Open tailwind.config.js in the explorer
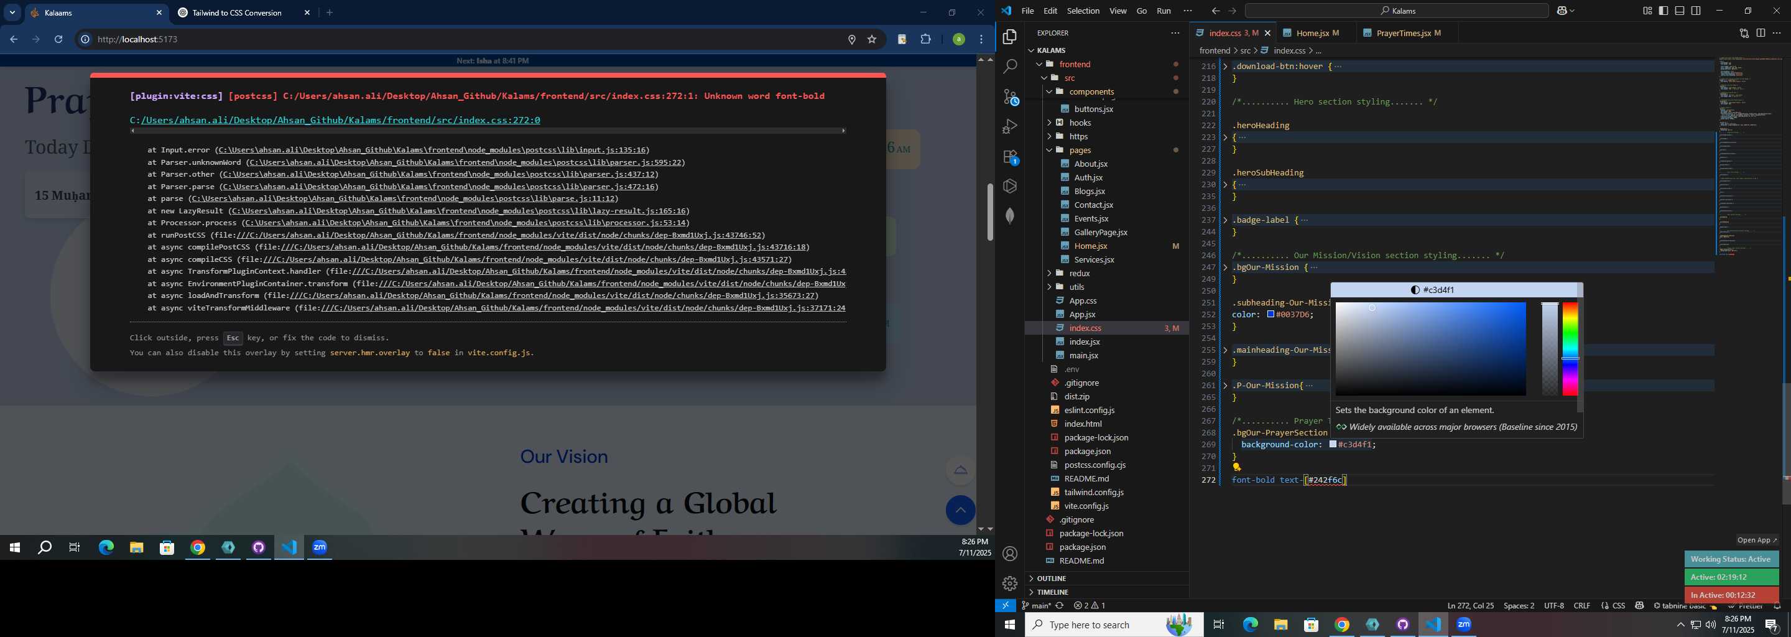Image resolution: width=1791 pixels, height=637 pixels. [x=1094, y=492]
